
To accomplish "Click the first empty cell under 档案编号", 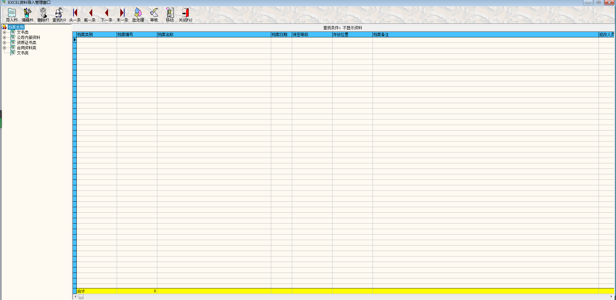I will 137,40.
